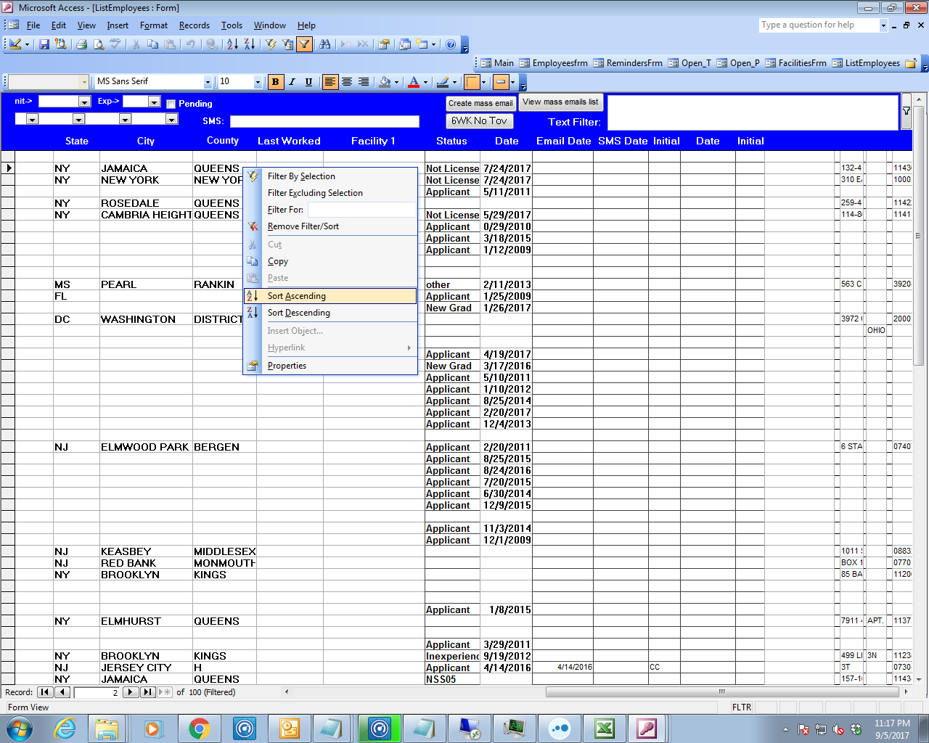Open the Find binoculars icon
Image resolution: width=929 pixels, height=743 pixels.
coord(325,44)
